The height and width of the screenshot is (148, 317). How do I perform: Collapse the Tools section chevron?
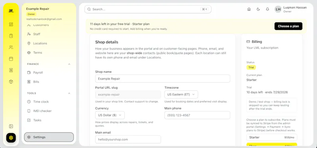pyautogui.click(x=69, y=93)
